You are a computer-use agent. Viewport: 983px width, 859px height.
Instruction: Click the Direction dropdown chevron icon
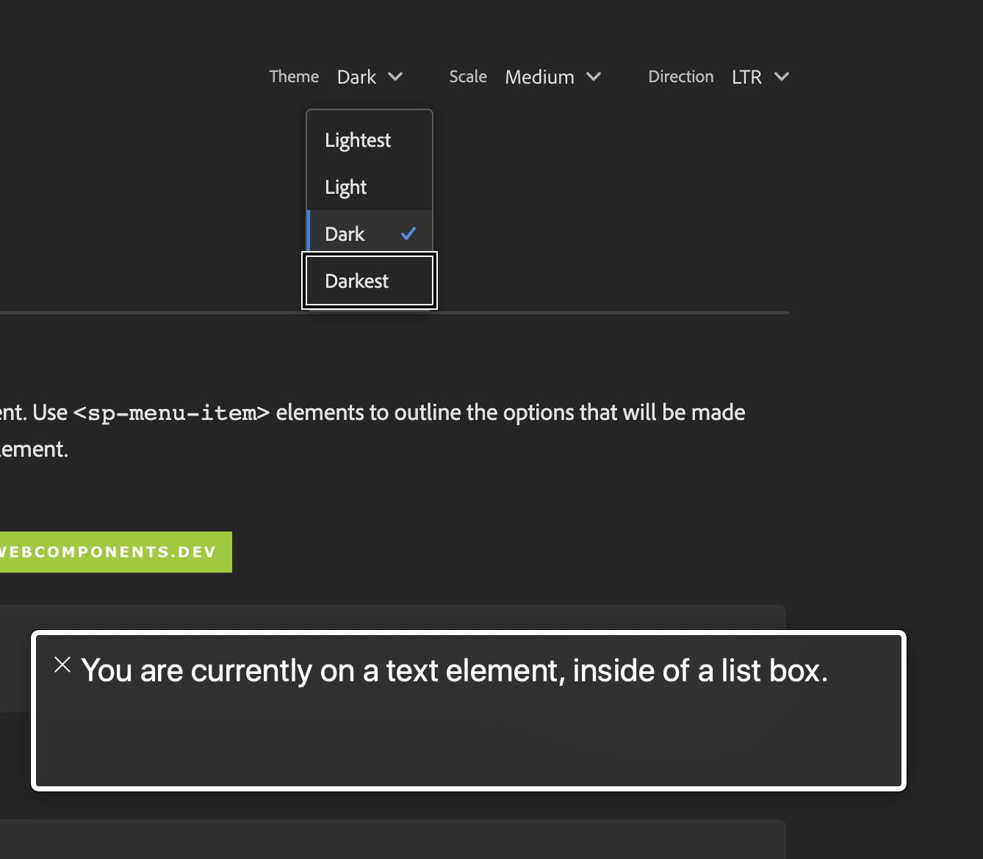[x=782, y=76]
